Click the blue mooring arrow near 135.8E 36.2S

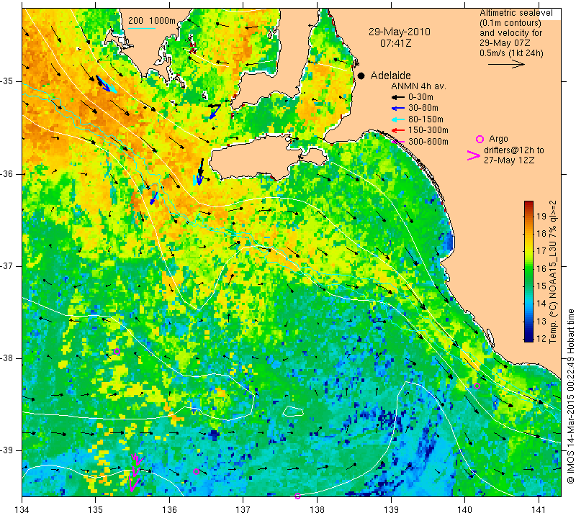[154, 199]
